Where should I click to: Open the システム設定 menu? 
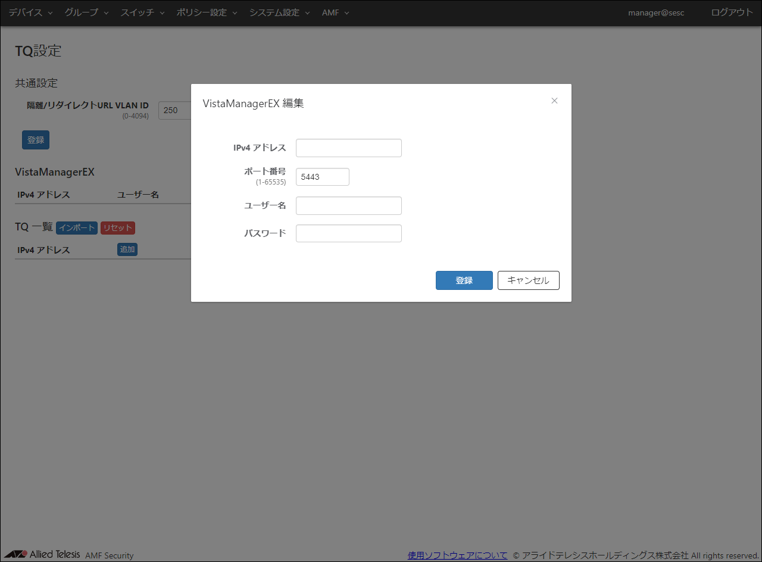pyautogui.click(x=279, y=13)
